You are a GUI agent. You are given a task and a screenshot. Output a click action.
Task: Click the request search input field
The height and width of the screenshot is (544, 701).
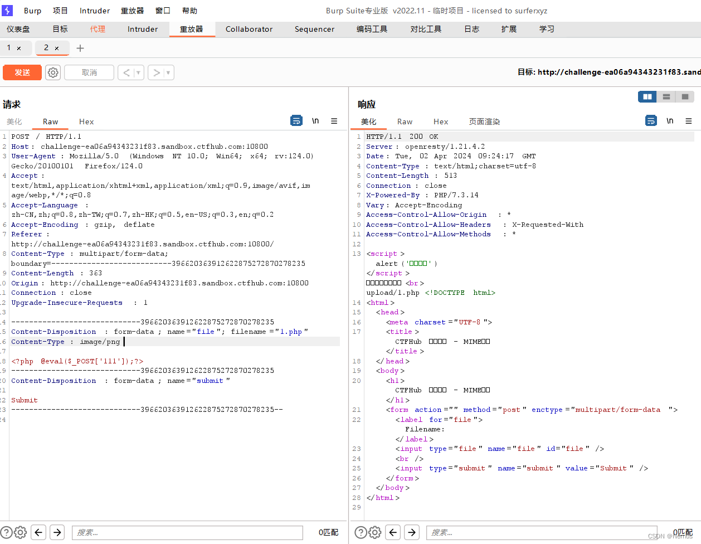point(187,532)
